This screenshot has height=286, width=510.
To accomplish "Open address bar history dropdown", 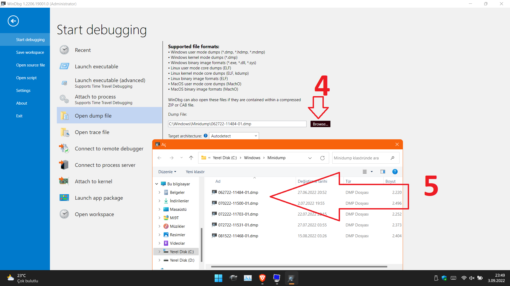I will click(x=310, y=158).
